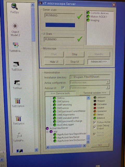Expand the Advanced >>> section
Viewport: 125px width, 167px height.
click(x=99, y=62)
